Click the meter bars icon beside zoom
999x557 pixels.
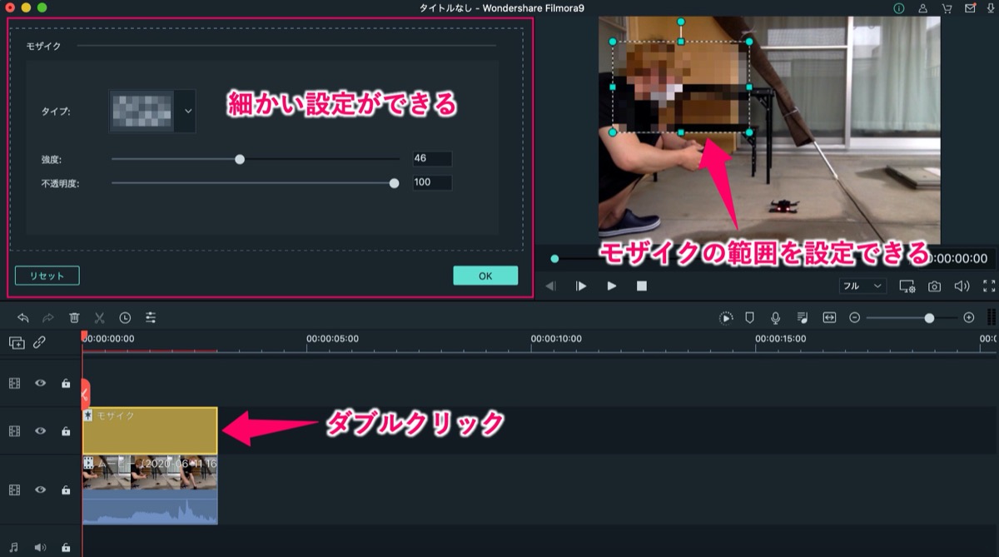[992, 317]
